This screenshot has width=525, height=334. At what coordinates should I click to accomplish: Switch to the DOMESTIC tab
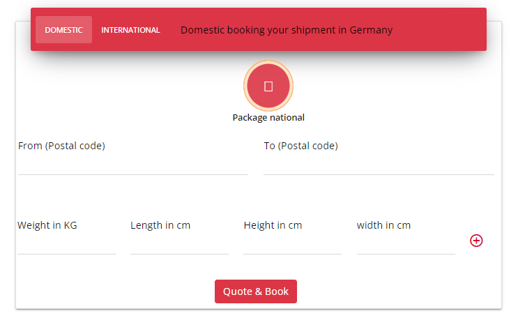(63, 30)
